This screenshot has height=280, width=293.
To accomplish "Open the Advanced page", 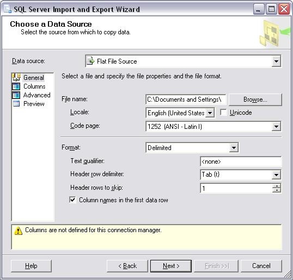I will point(37,95).
